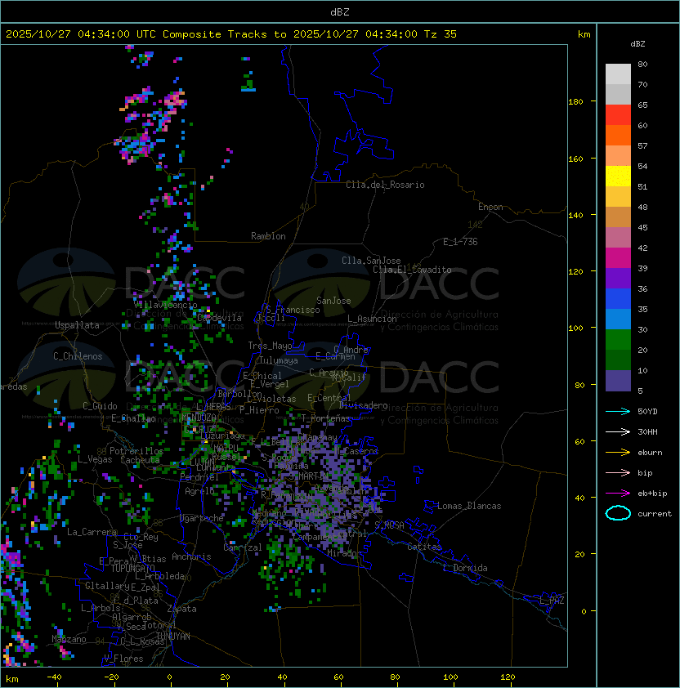Click the 'Potrerillos' map label
Viewport: 680px width, 688px height.
point(136,451)
